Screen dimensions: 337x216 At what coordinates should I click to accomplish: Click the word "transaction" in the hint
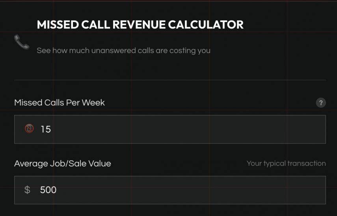coord(306,163)
